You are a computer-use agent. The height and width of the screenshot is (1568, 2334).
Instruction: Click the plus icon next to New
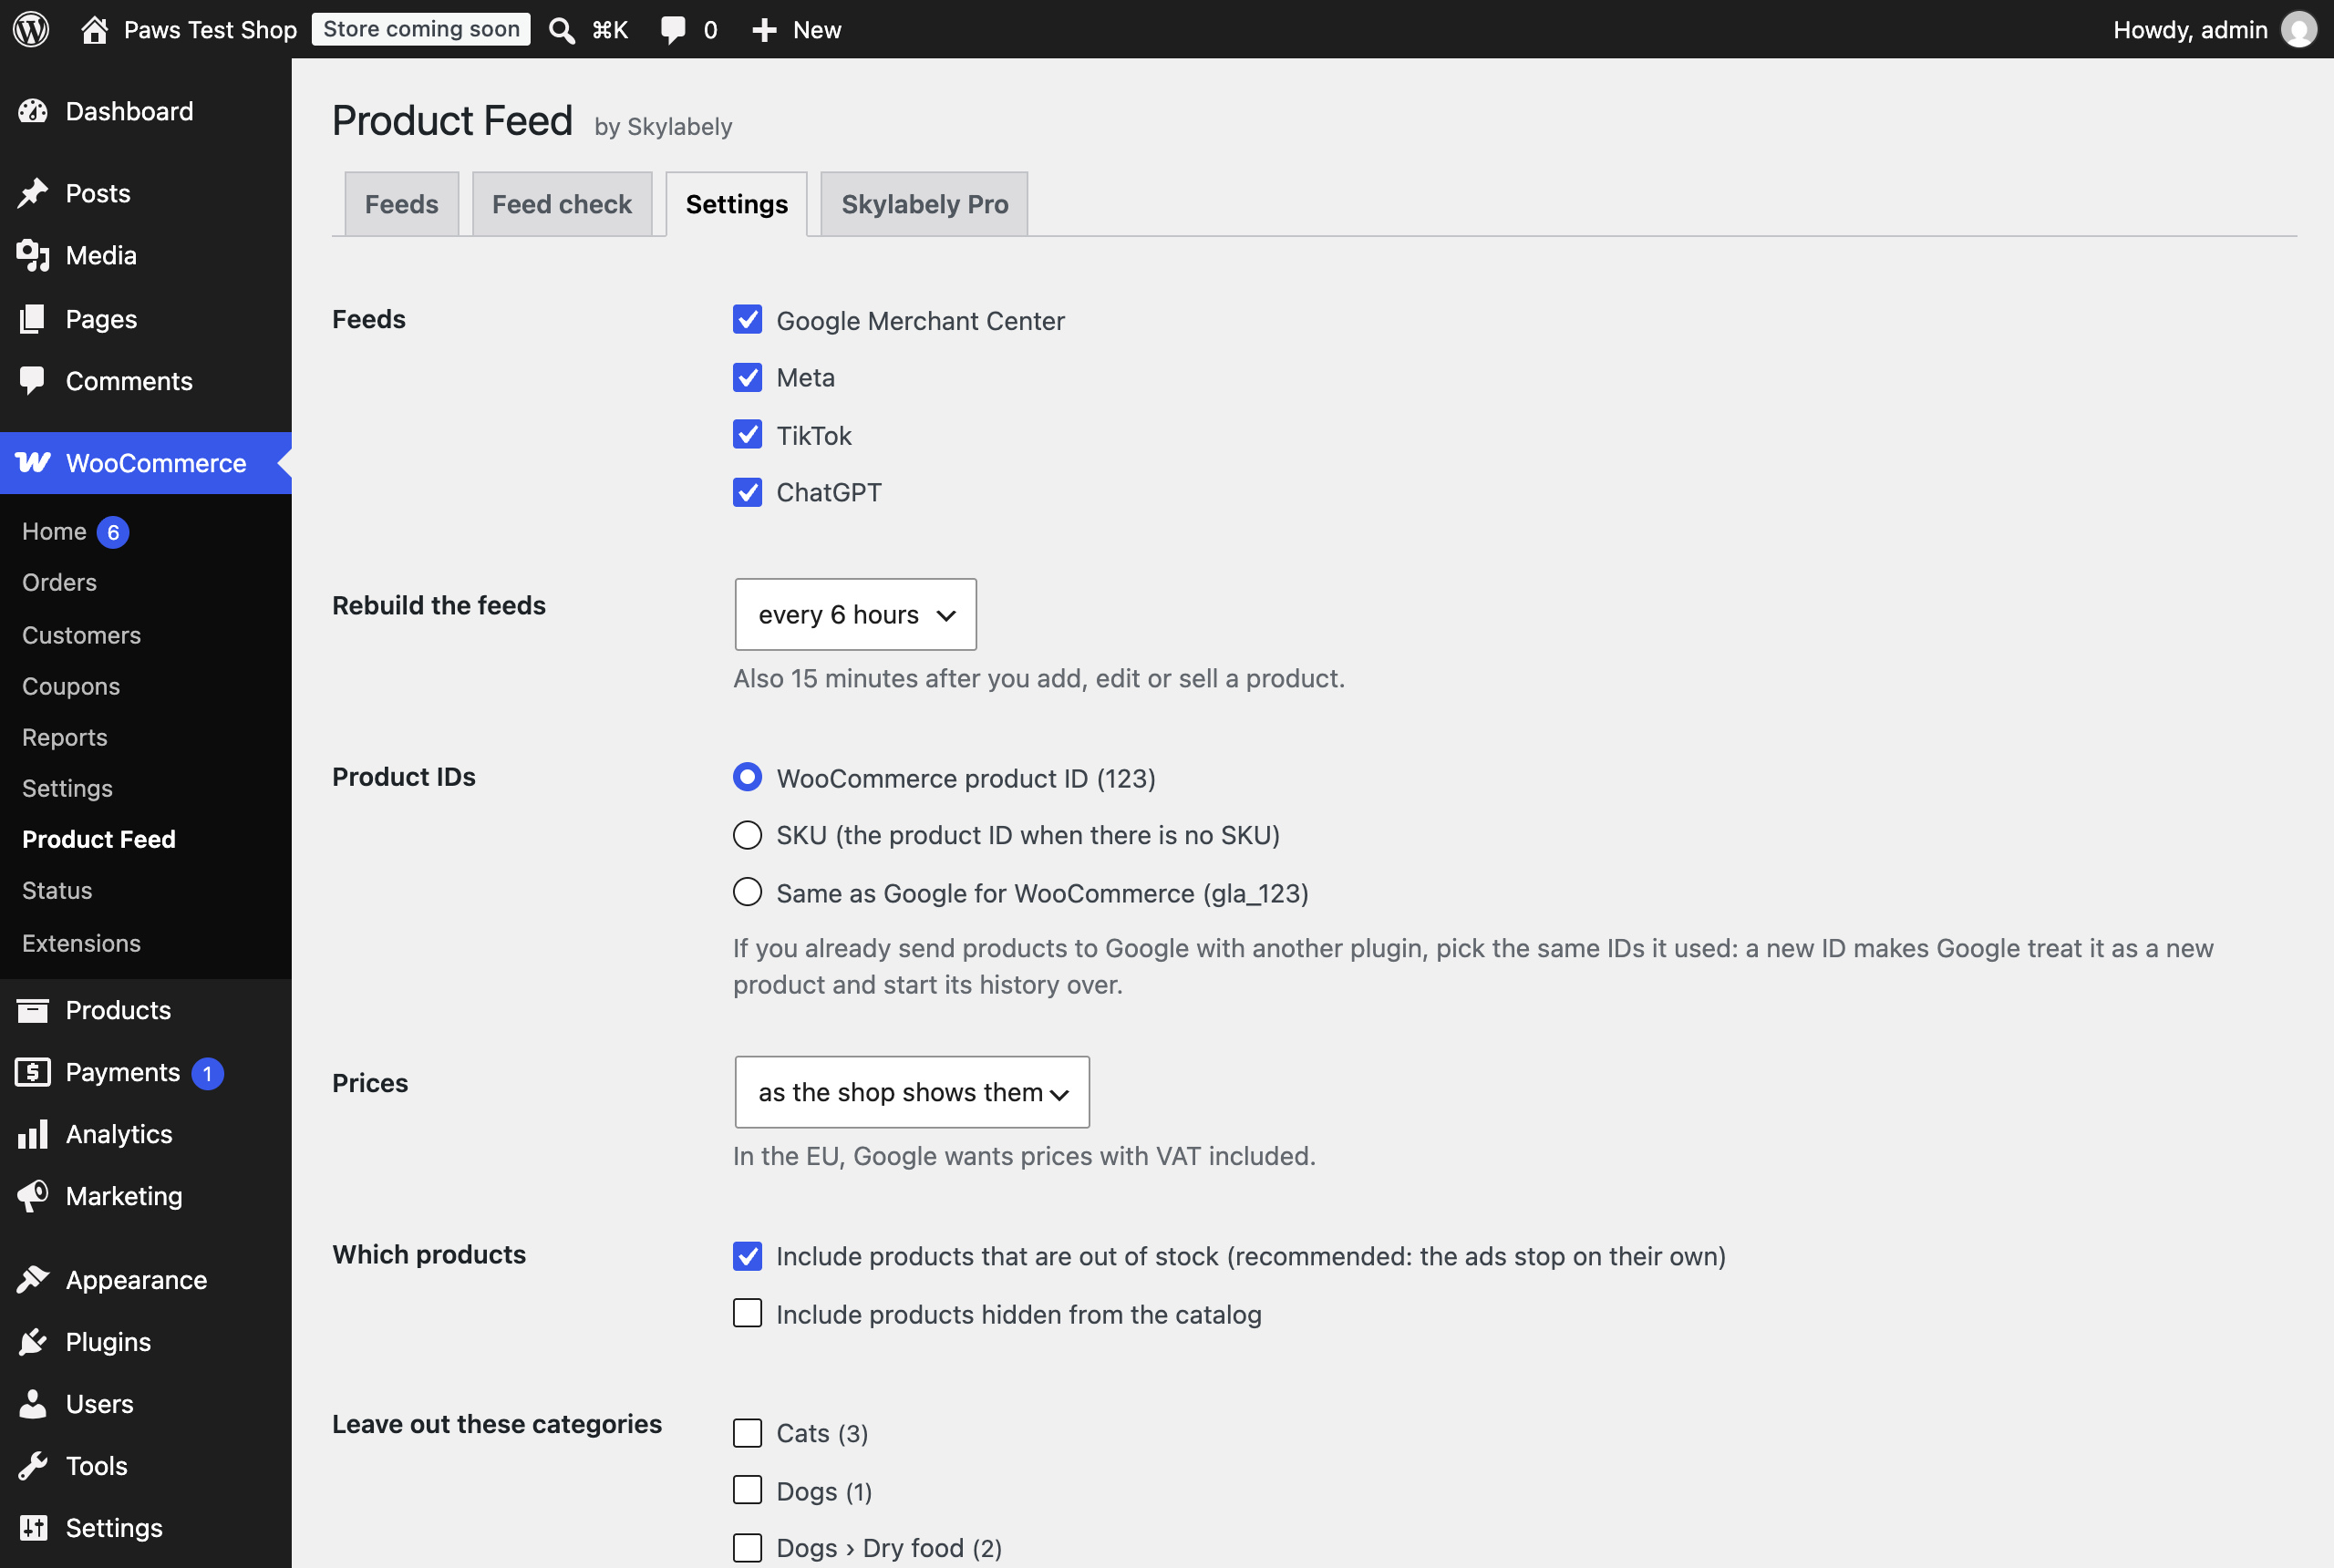click(764, 30)
